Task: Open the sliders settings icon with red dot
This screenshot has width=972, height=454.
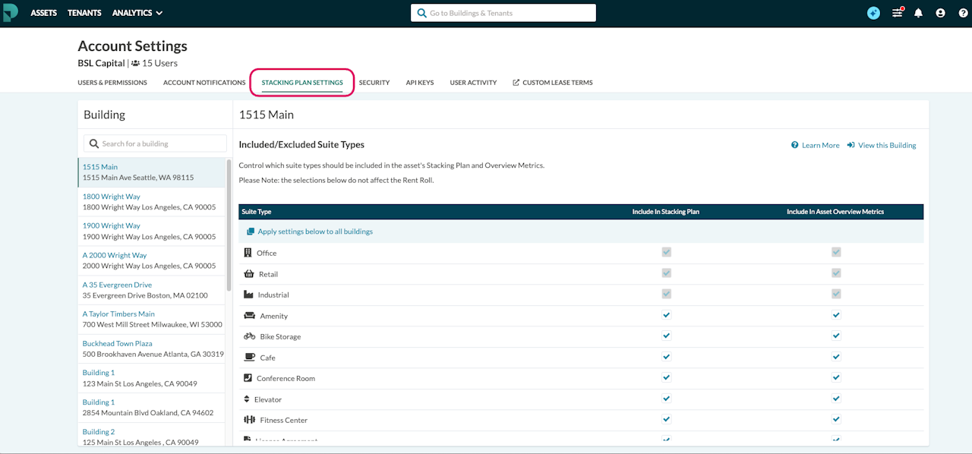Action: [x=898, y=13]
